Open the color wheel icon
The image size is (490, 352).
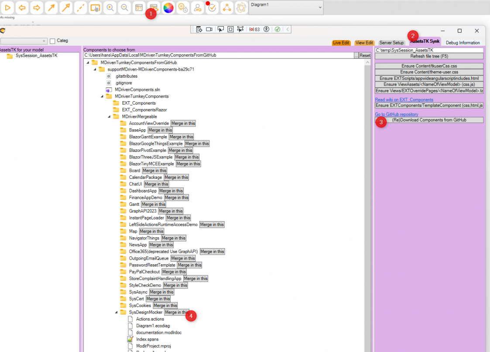point(168,7)
